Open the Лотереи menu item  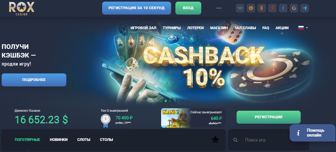(195, 28)
